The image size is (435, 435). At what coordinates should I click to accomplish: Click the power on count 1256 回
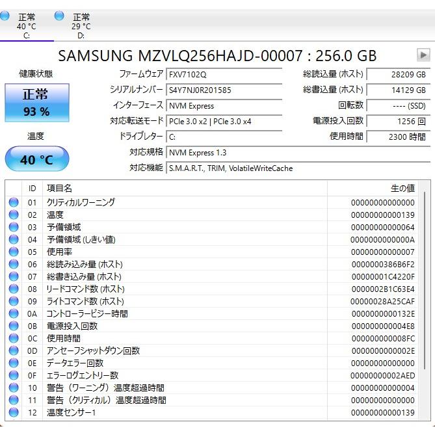pyautogui.click(x=399, y=121)
